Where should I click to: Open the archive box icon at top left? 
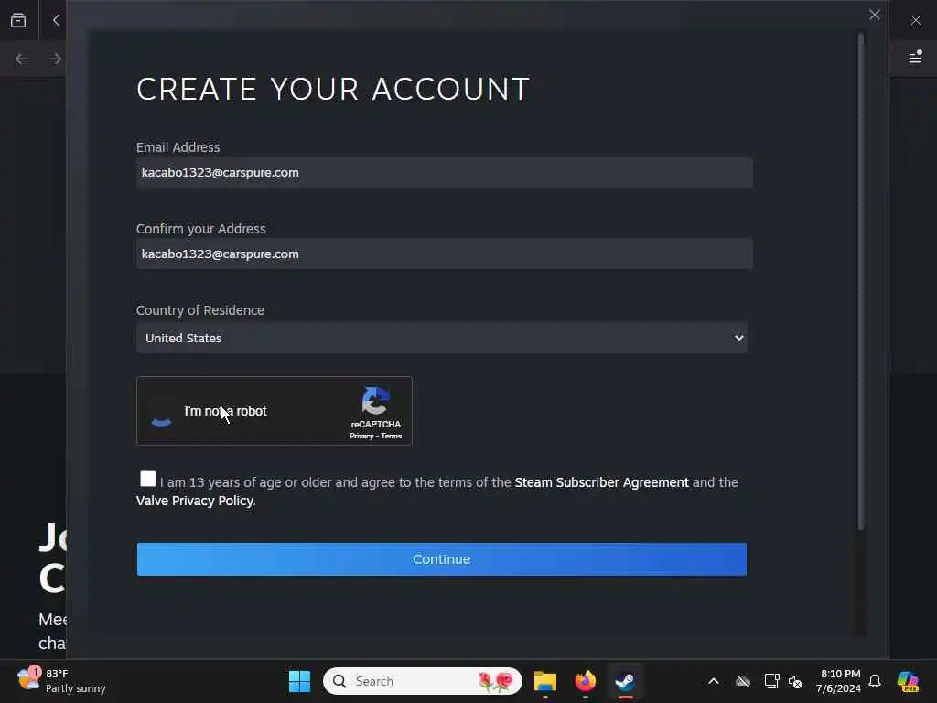click(x=18, y=20)
